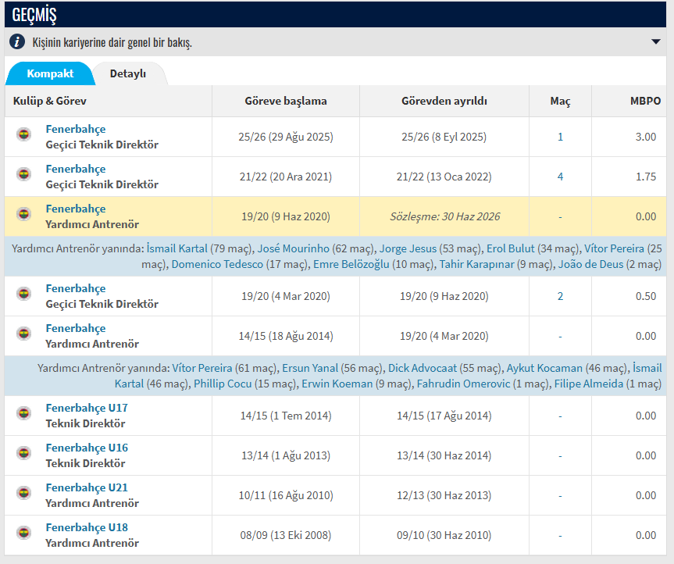
Task: Open Vítor Pereira (61 maç) link
Action: click(x=202, y=368)
